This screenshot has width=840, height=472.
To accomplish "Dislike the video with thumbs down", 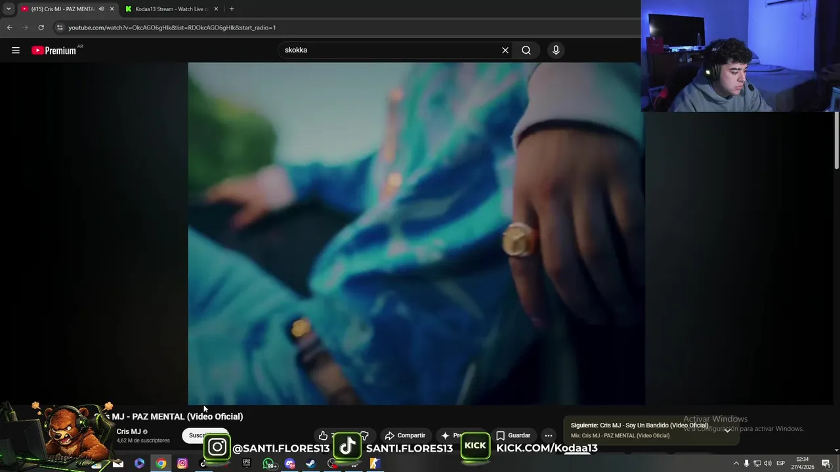I will tap(364, 435).
